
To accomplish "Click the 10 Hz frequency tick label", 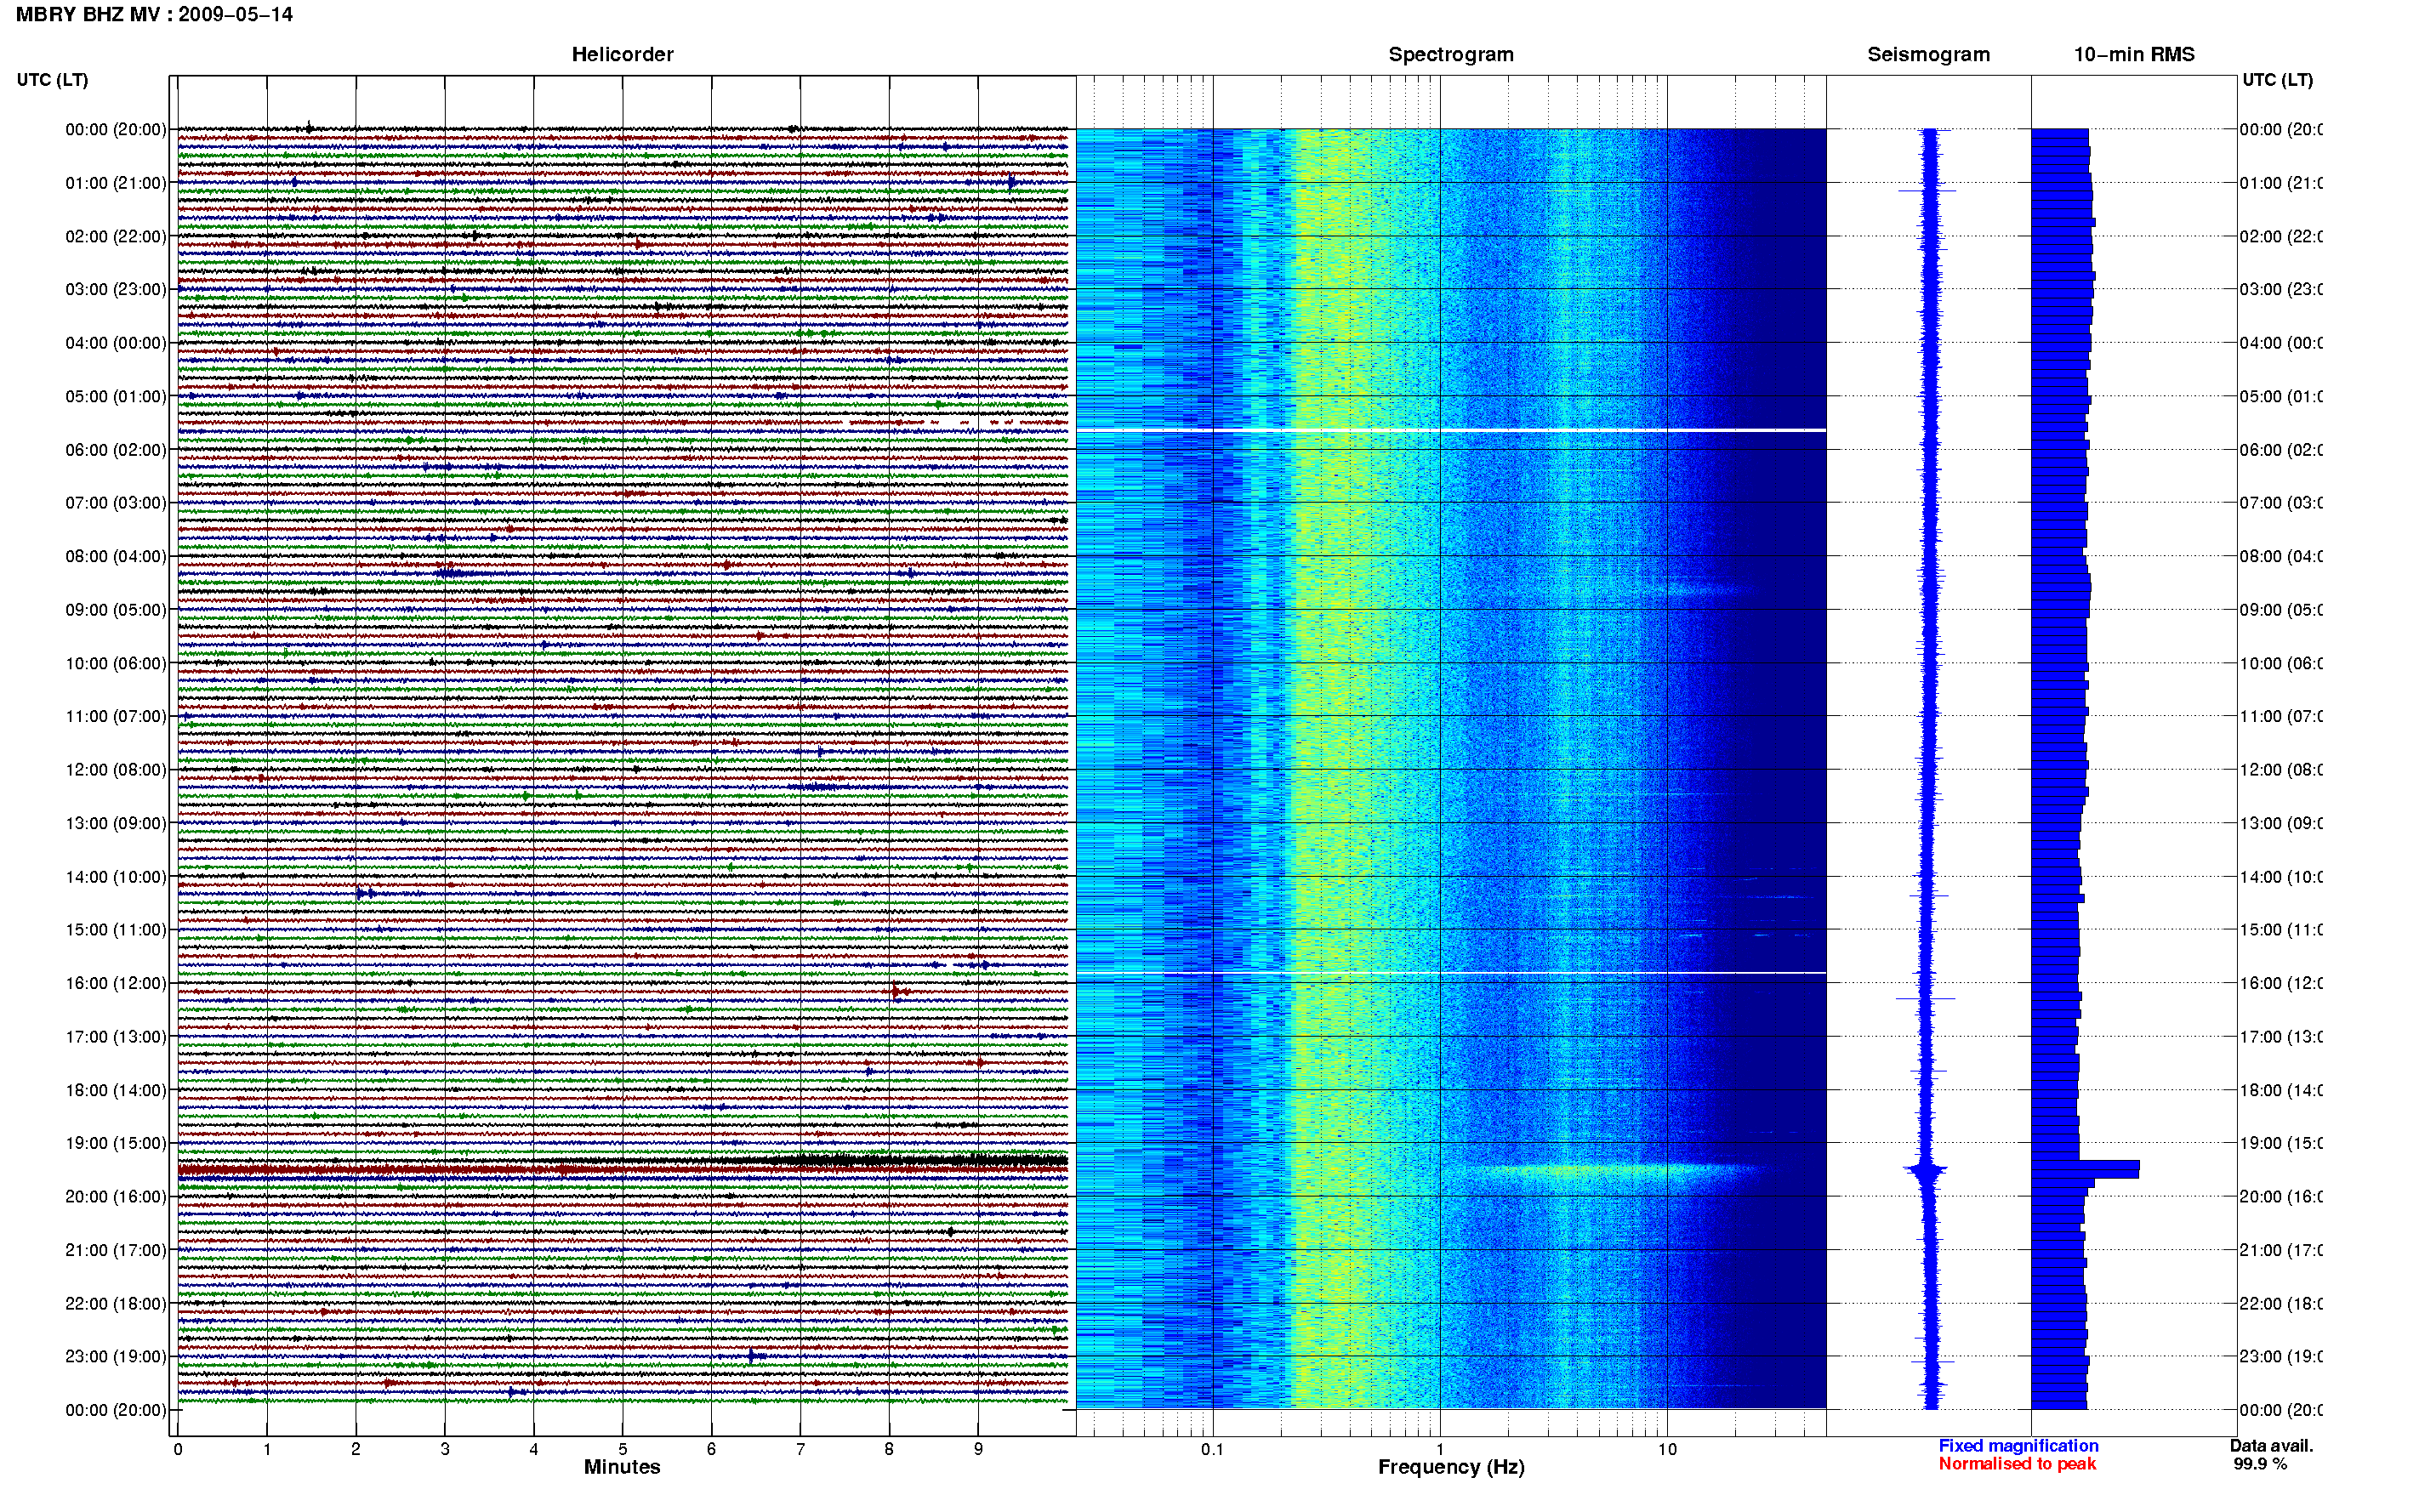I will (x=1667, y=1449).
